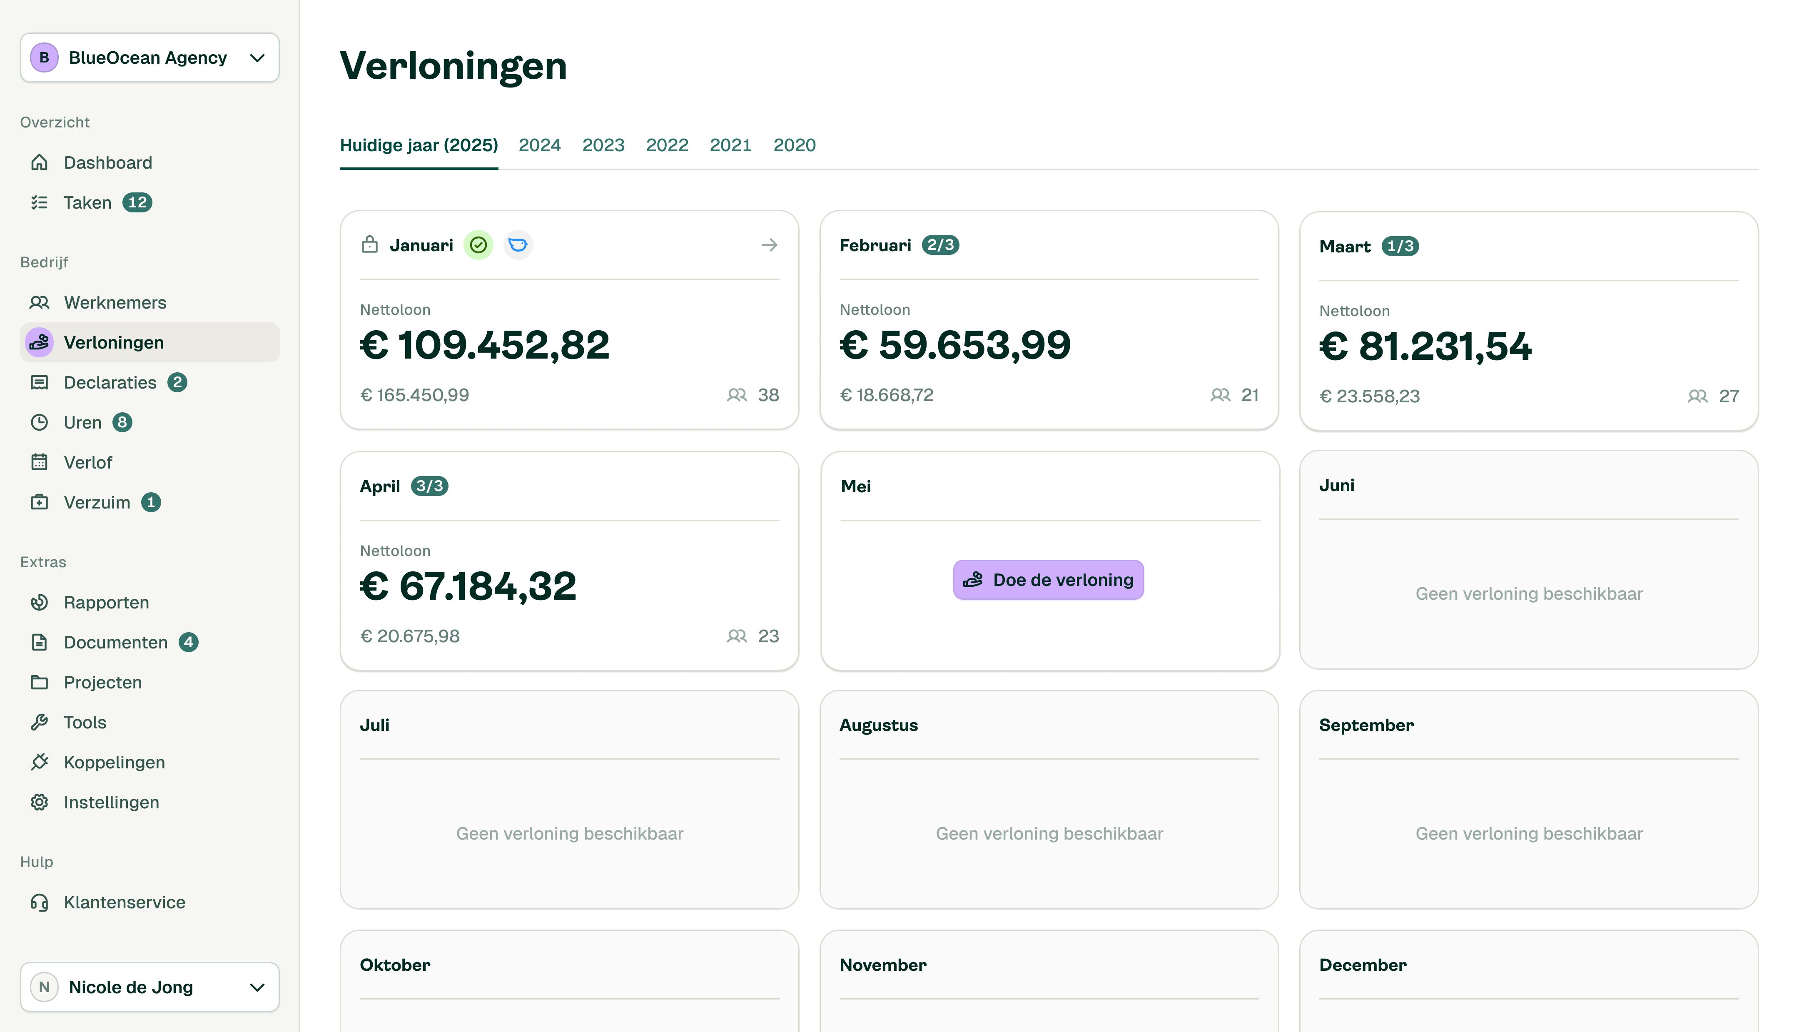
Task: Open the Verloningen section via the hand-coin icon
Action: click(x=40, y=342)
